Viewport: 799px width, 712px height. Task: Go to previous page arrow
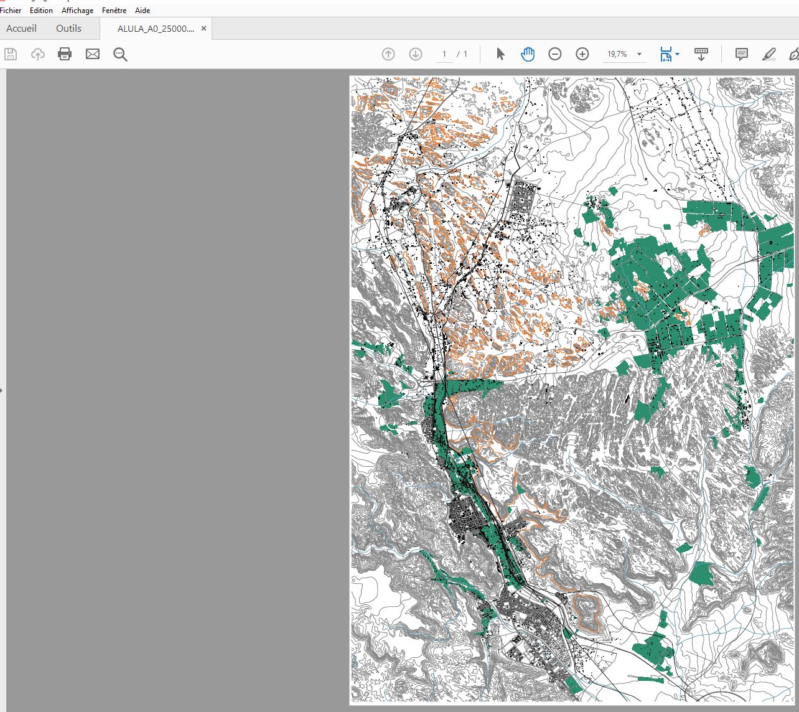(388, 54)
